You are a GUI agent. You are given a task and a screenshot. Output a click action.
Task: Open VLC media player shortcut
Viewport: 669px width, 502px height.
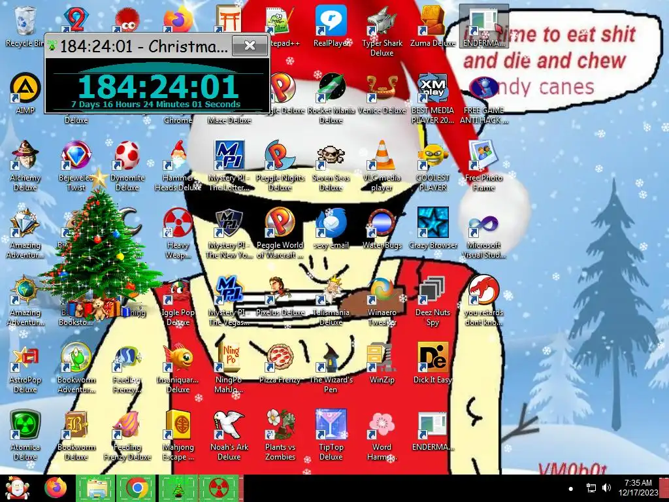coord(382,165)
